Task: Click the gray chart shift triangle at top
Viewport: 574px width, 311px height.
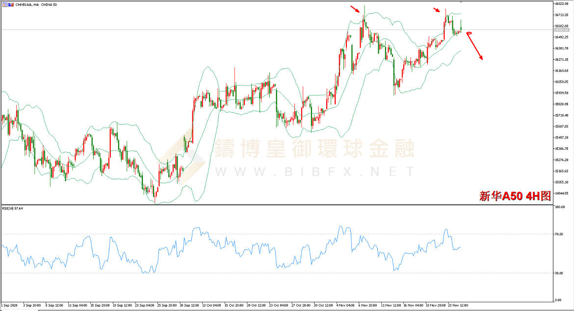Action: [460, 2]
